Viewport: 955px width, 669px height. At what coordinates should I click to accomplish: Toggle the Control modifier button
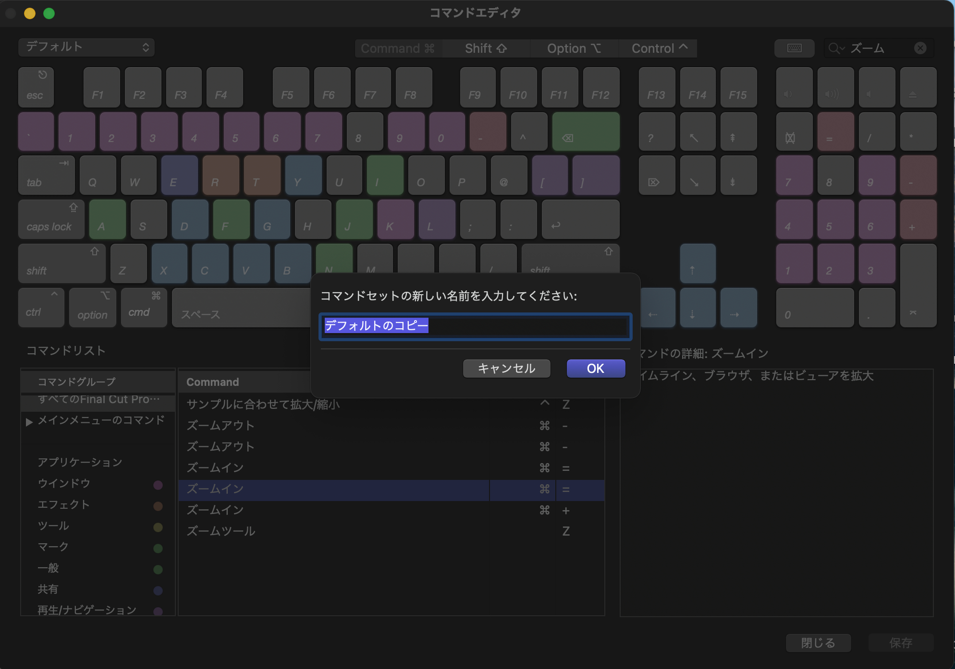tap(658, 48)
